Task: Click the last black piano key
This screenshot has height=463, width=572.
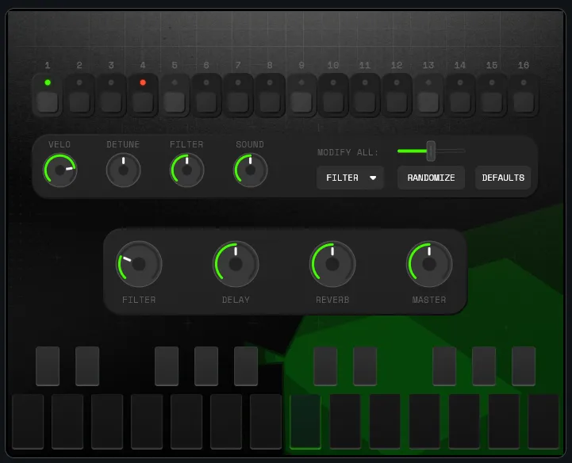Action: coord(524,366)
